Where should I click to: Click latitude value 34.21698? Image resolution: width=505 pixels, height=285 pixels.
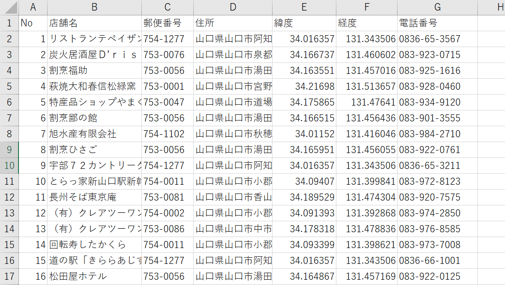click(304, 87)
